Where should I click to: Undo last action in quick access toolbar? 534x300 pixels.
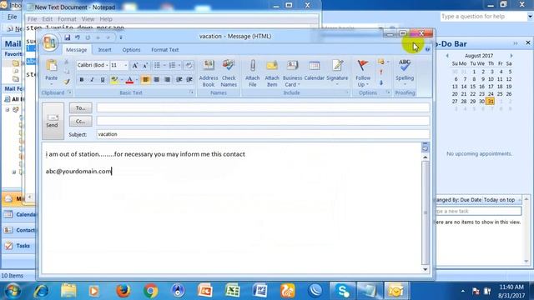[78, 37]
